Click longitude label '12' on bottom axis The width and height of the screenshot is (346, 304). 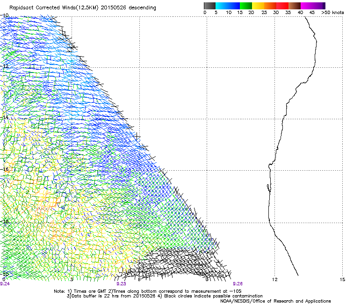click(x=274, y=280)
